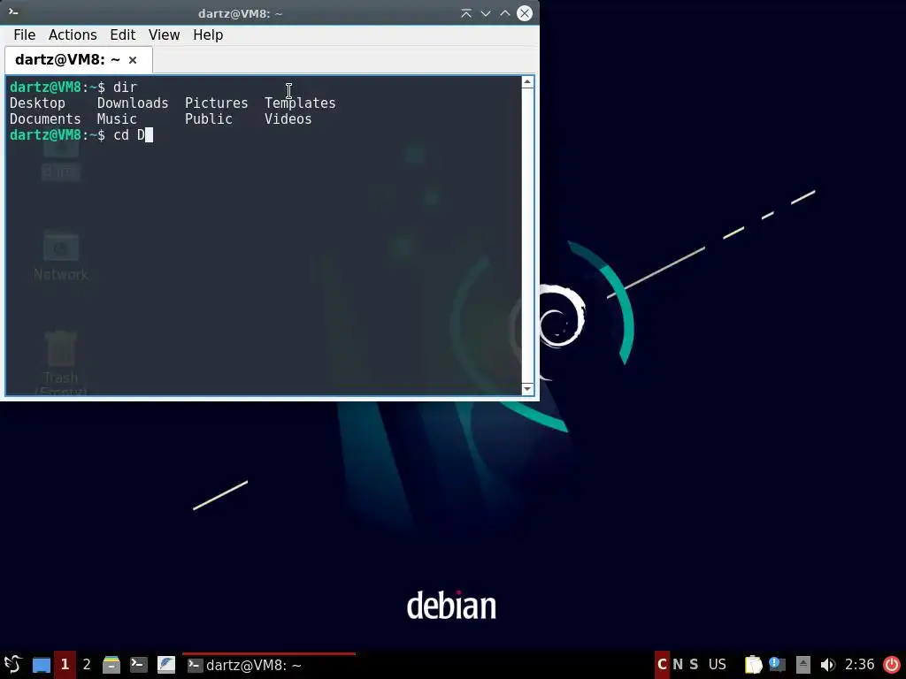Open the Edit menu
The image size is (906, 679).
click(x=122, y=35)
